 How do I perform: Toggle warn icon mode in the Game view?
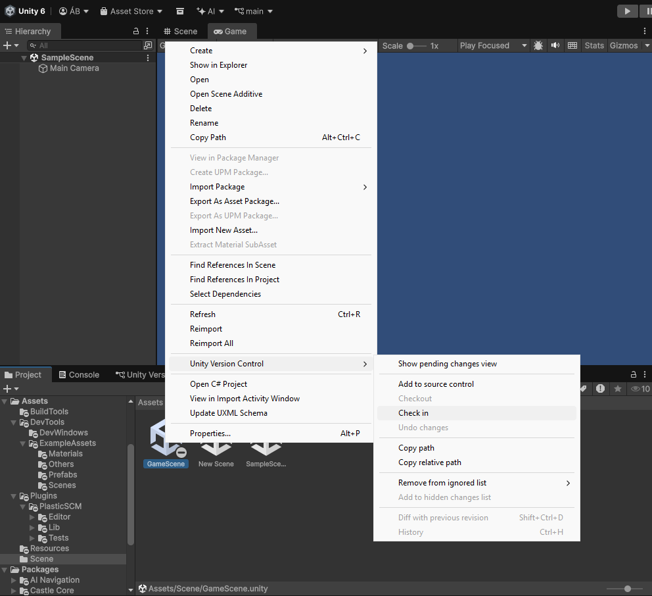point(539,45)
